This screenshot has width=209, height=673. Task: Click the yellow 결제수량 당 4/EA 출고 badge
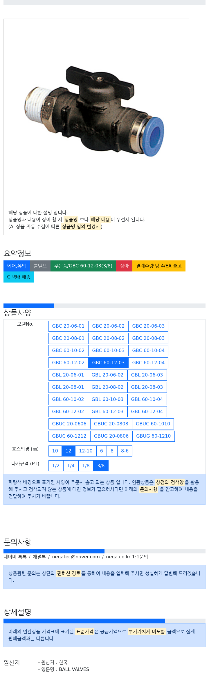pyautogui.click(x=159, y=266)
